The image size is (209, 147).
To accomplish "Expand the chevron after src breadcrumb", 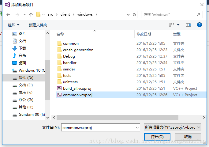I will pyautogui.click(x=57, y=14).
